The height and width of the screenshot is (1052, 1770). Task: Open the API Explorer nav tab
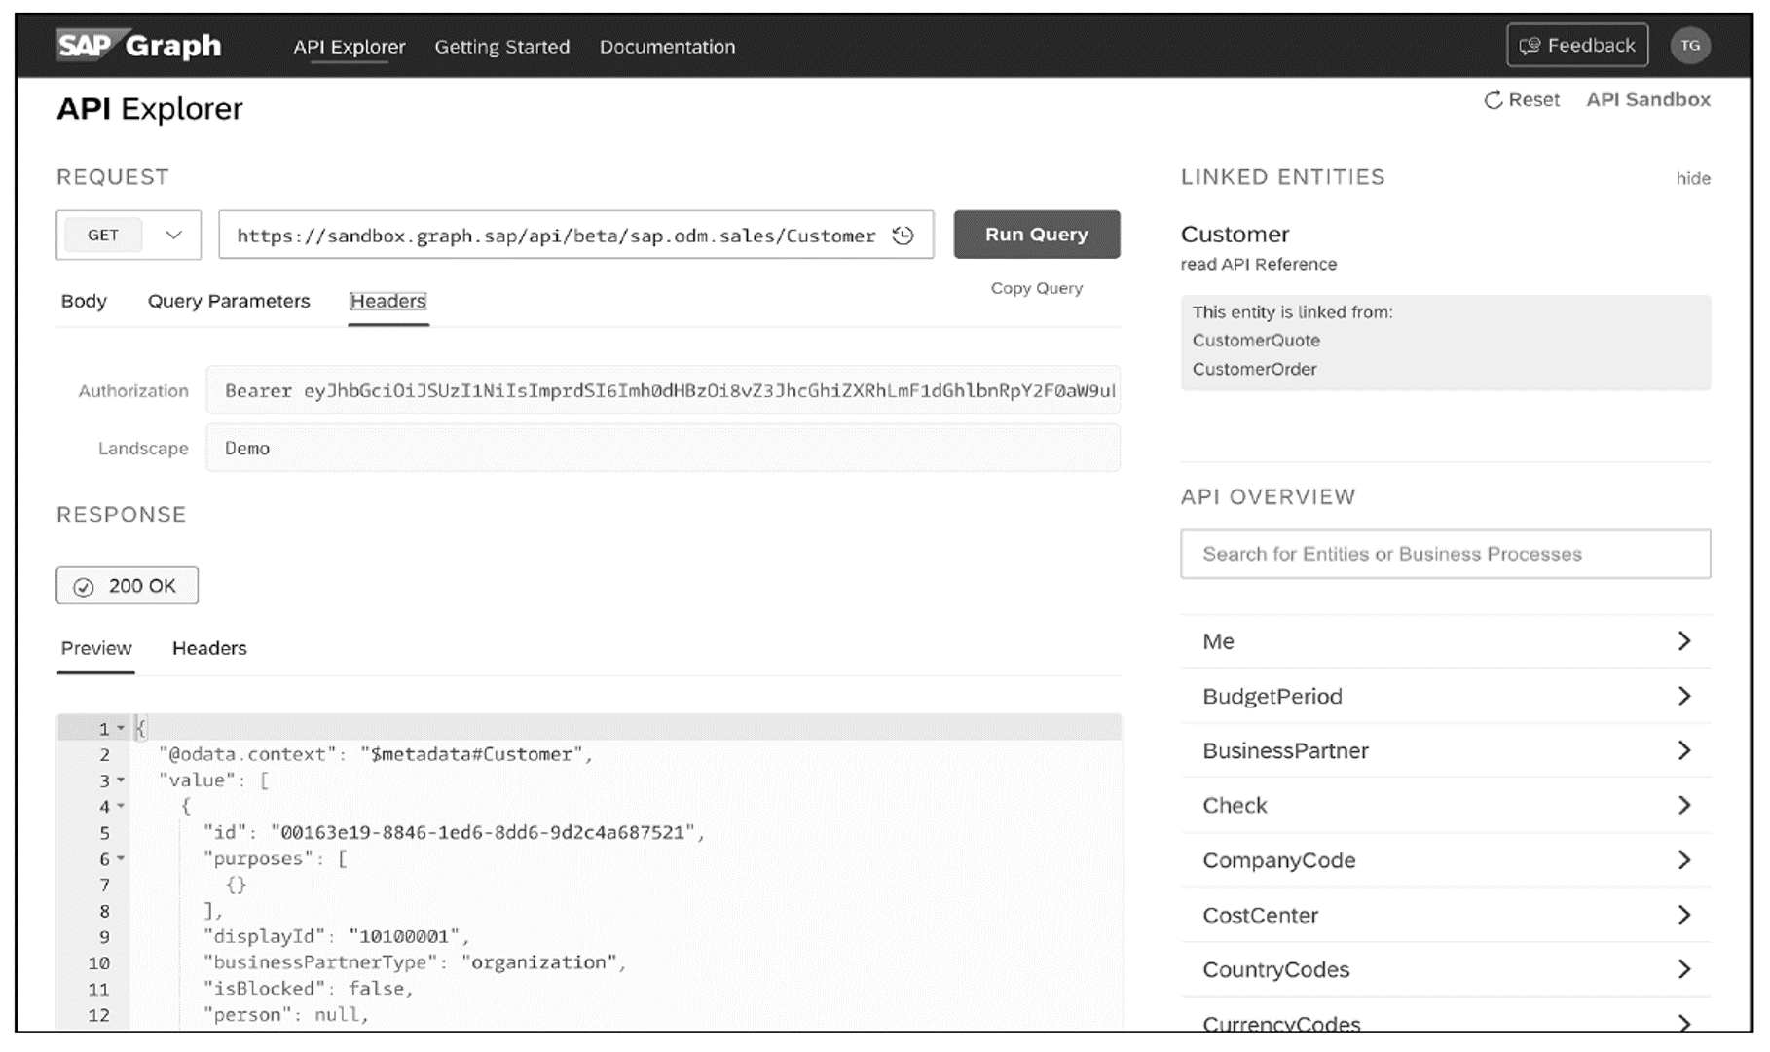350,47
